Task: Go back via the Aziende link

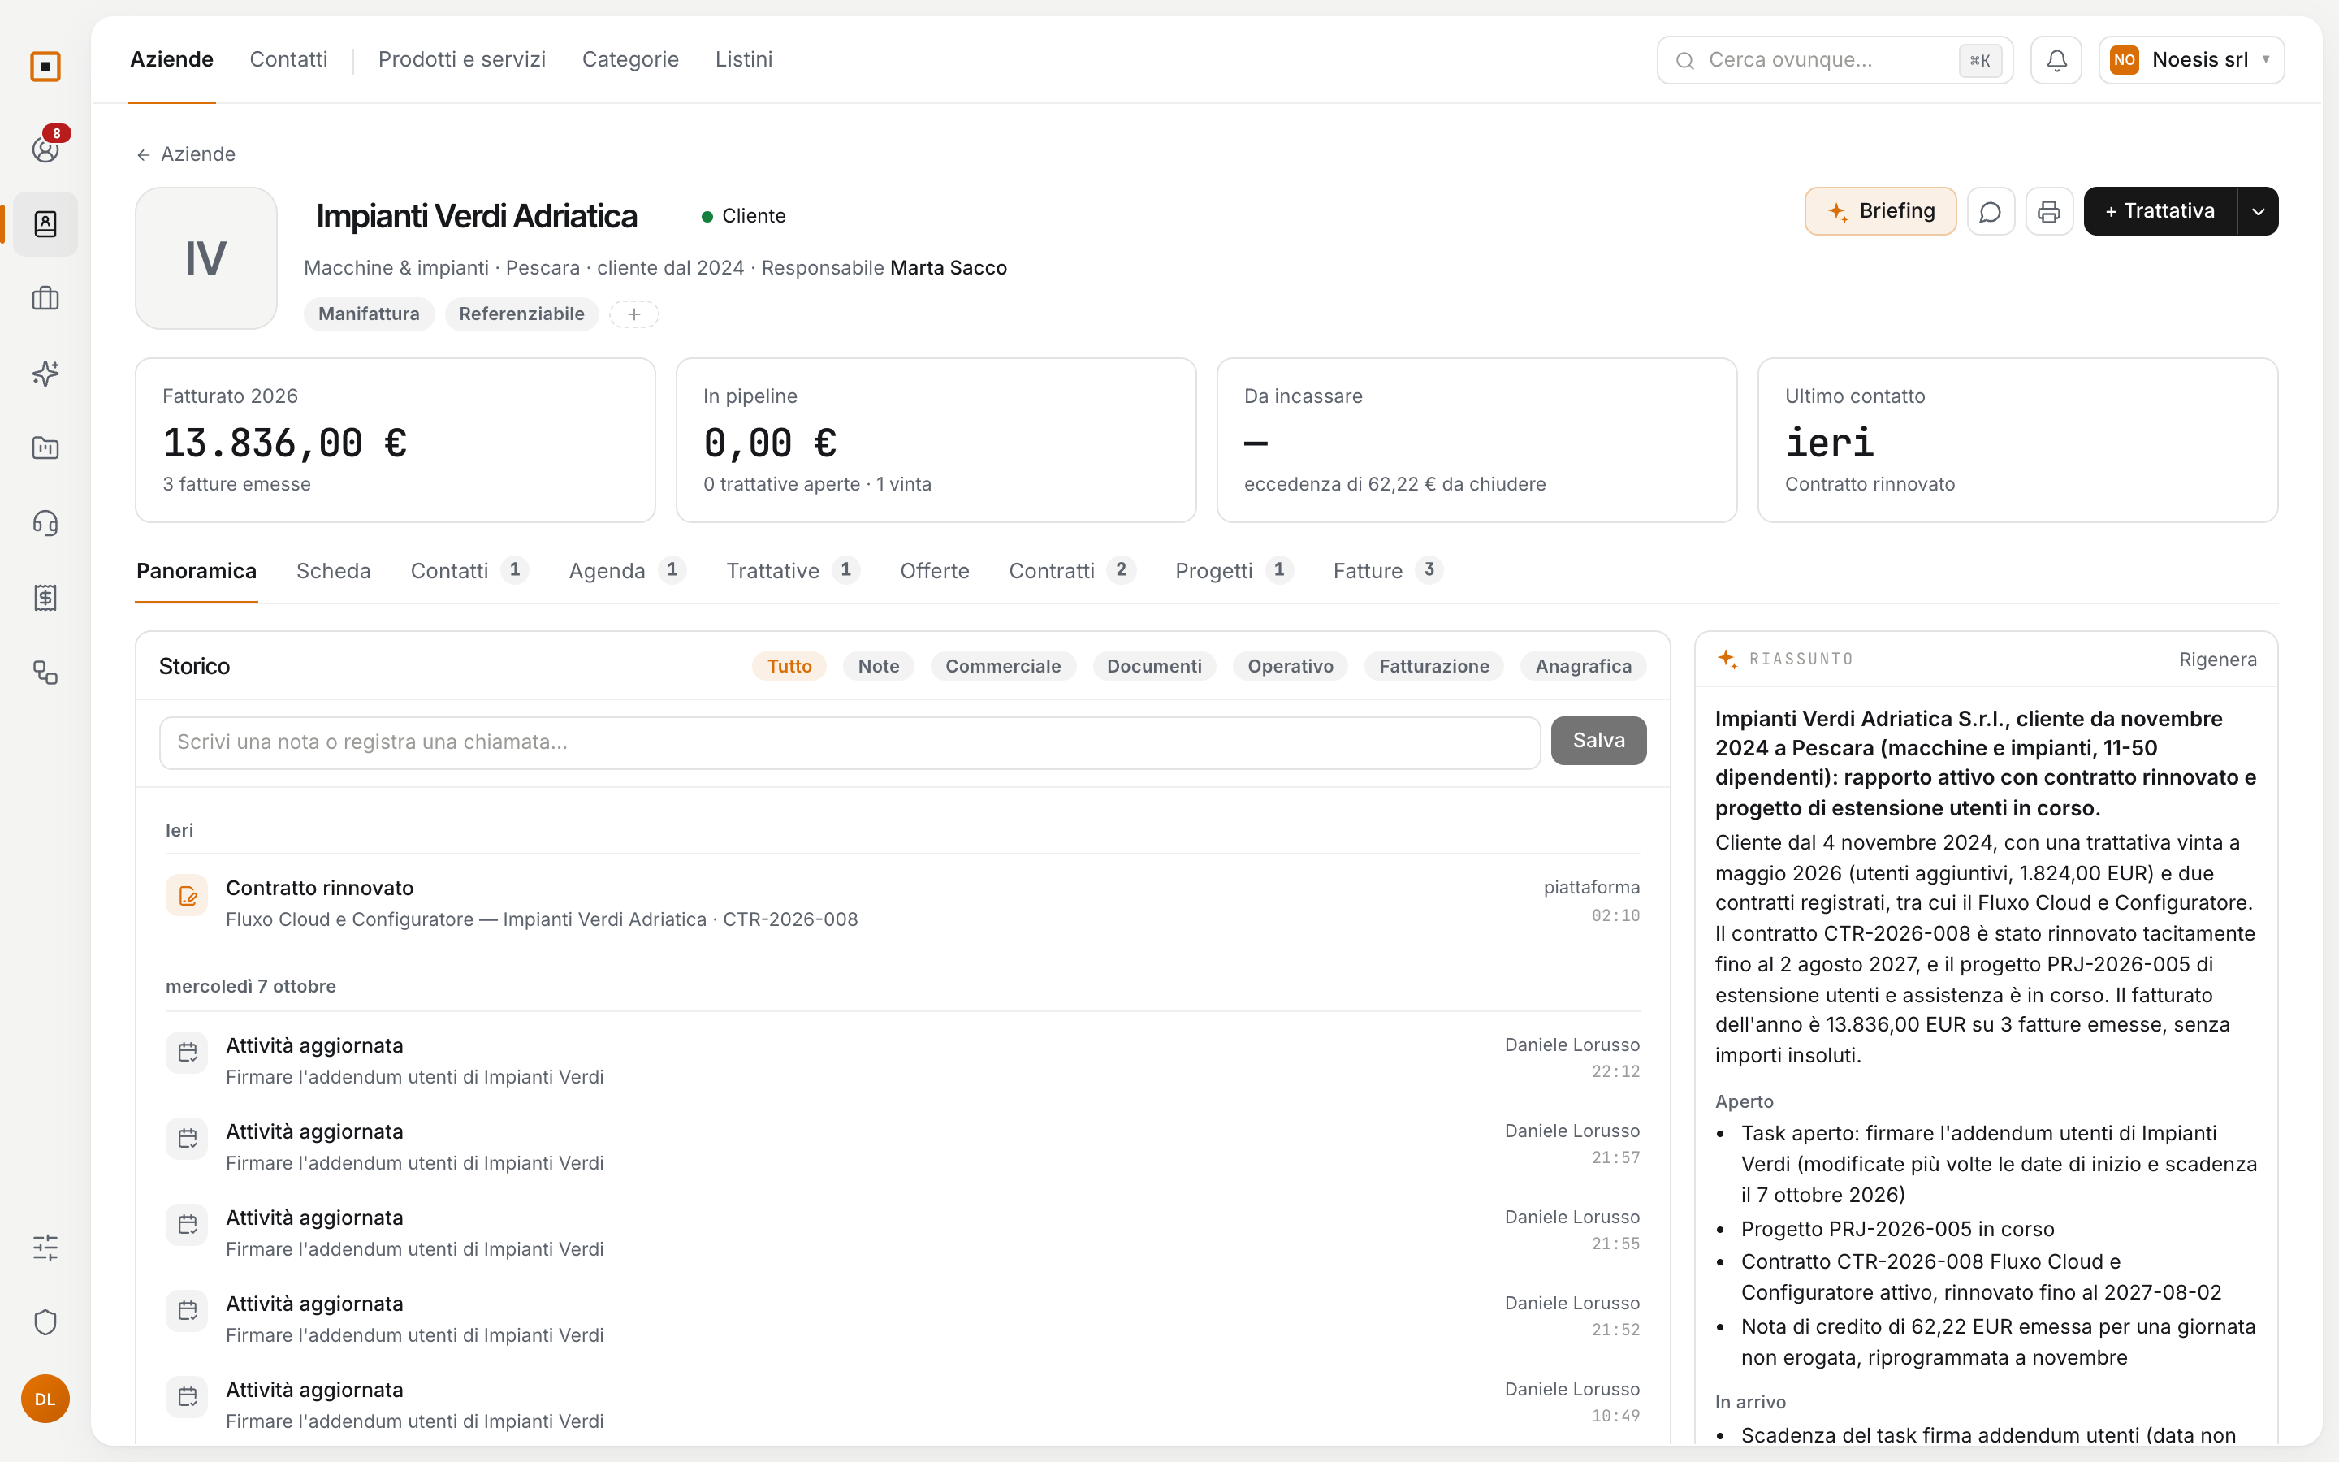Action: click(x=185, y=154)
